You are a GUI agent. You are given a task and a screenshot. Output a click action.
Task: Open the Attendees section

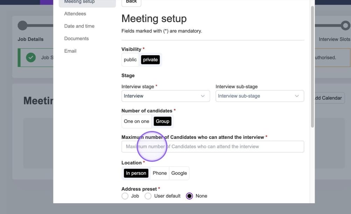coord(75,14)
